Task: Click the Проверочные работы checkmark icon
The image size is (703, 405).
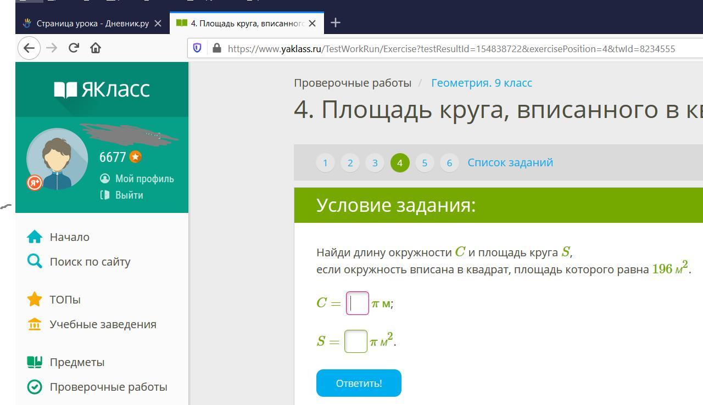Action: pyautogui.click(x=35, y=387)
